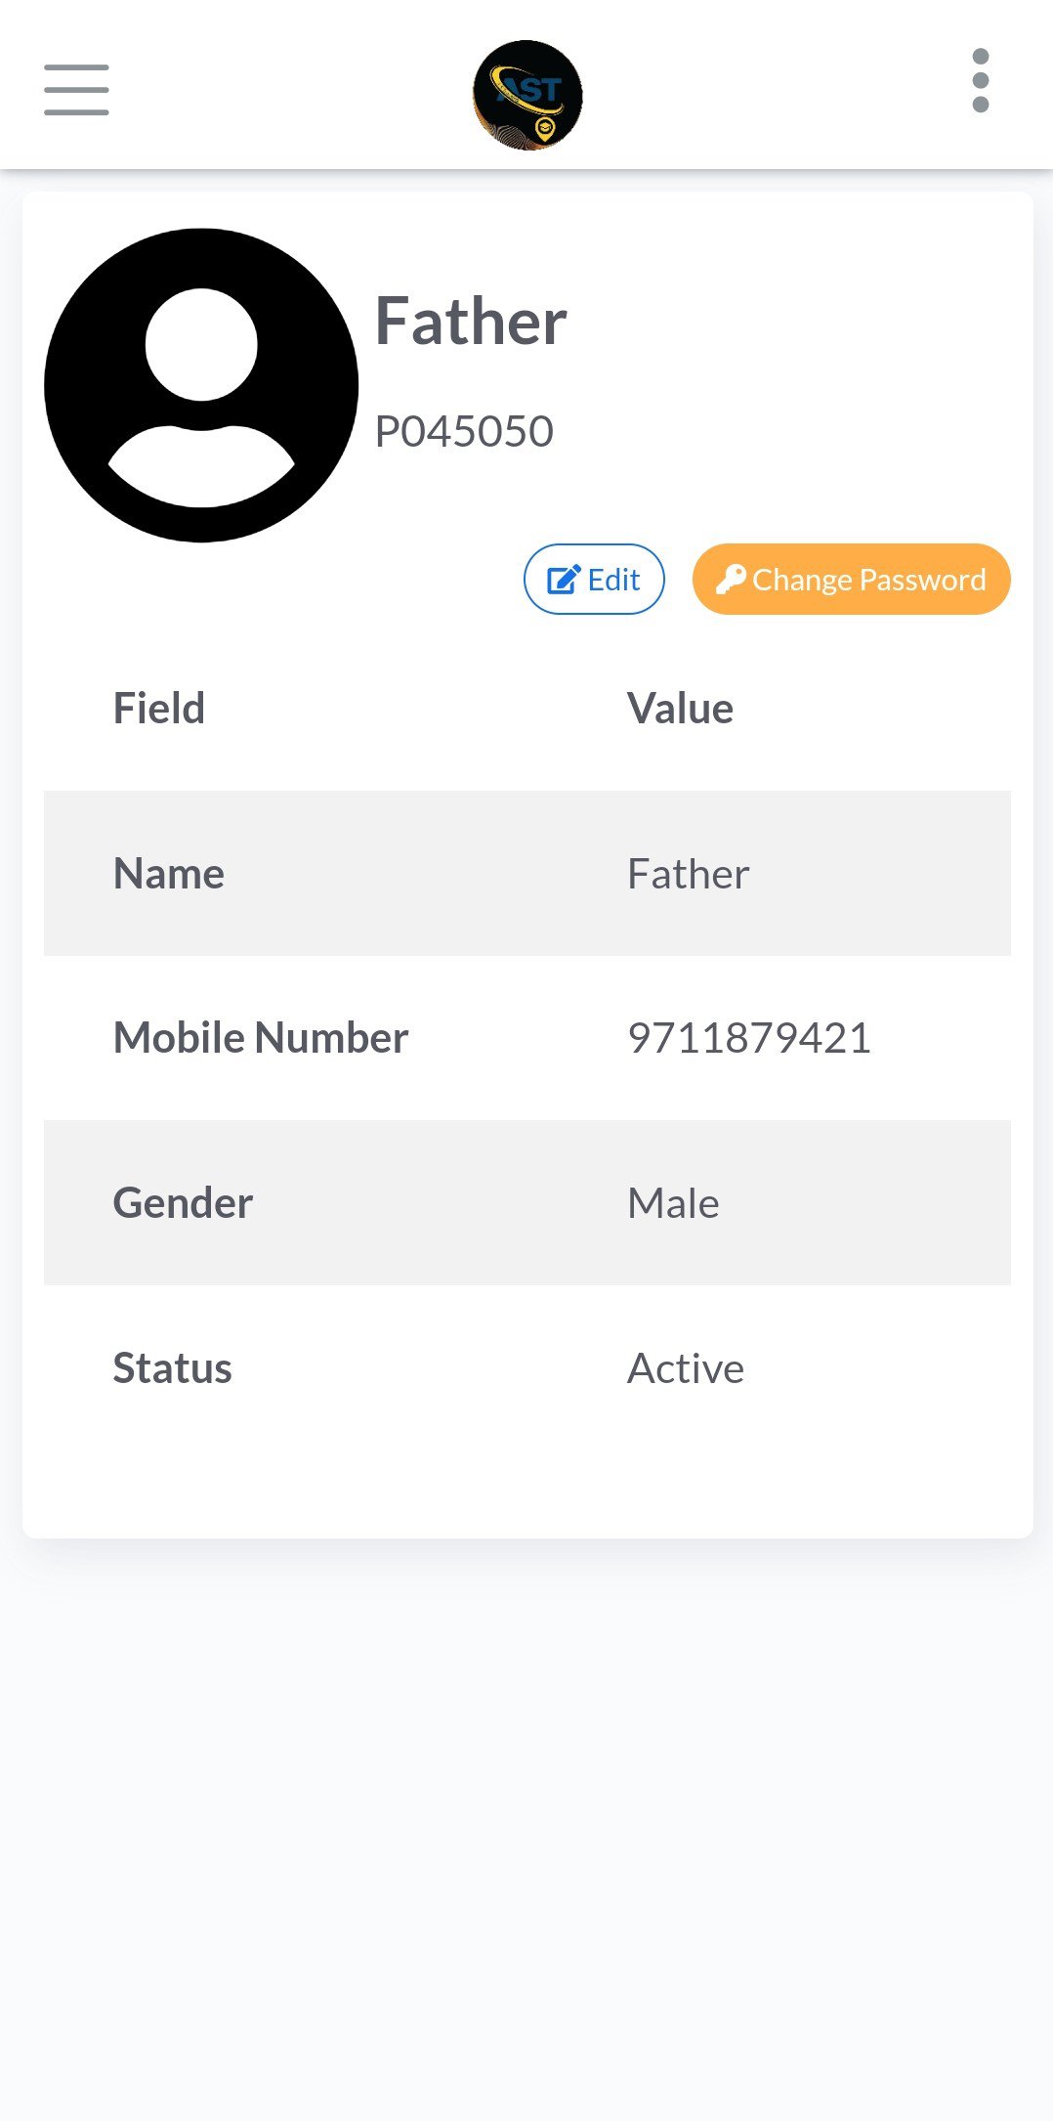Click the AST logo in header
Screen dimensions: 1053x2121
coord(527,95)
